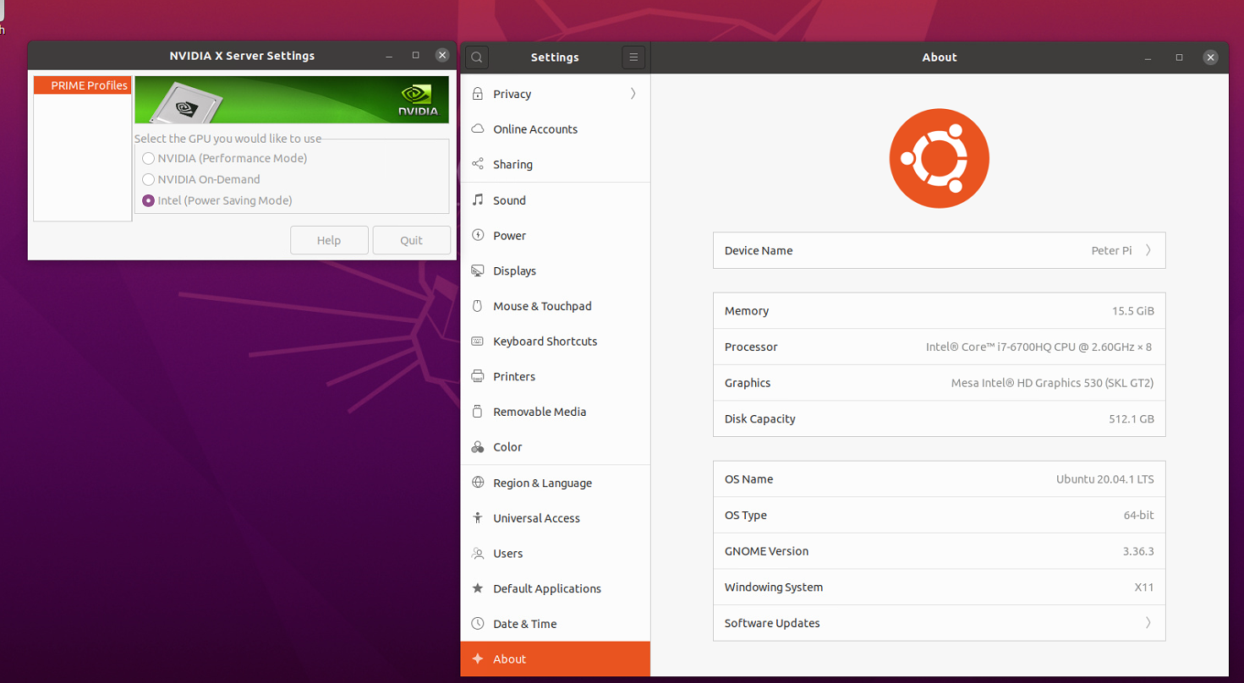Select NVIDIA On-Demand radio button
The width and height of the screenshot is (1244, 683).
149,179
